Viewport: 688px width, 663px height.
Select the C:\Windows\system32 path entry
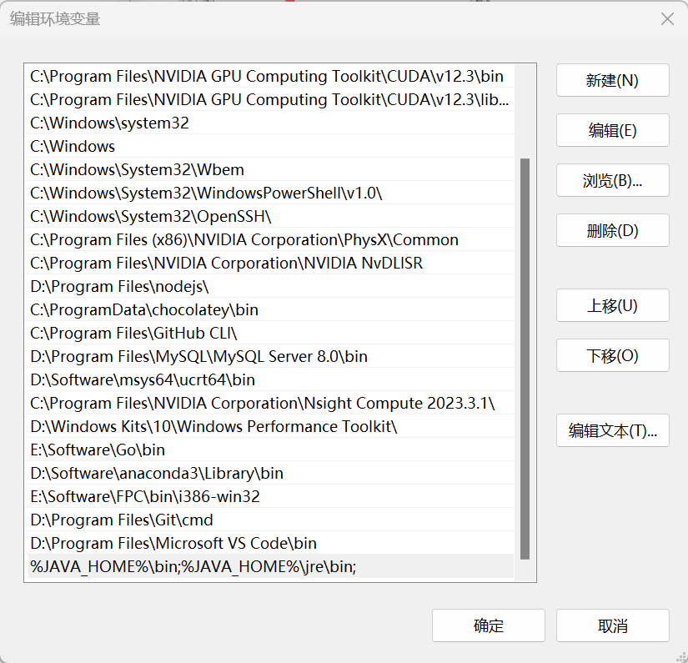click(109, 123)
